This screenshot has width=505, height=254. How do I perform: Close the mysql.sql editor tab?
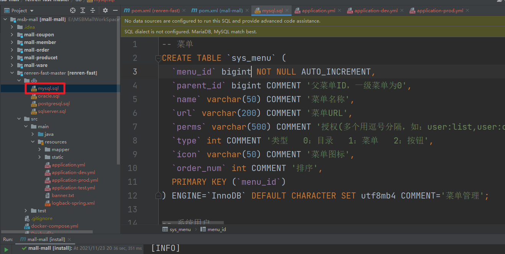point(287,11)
